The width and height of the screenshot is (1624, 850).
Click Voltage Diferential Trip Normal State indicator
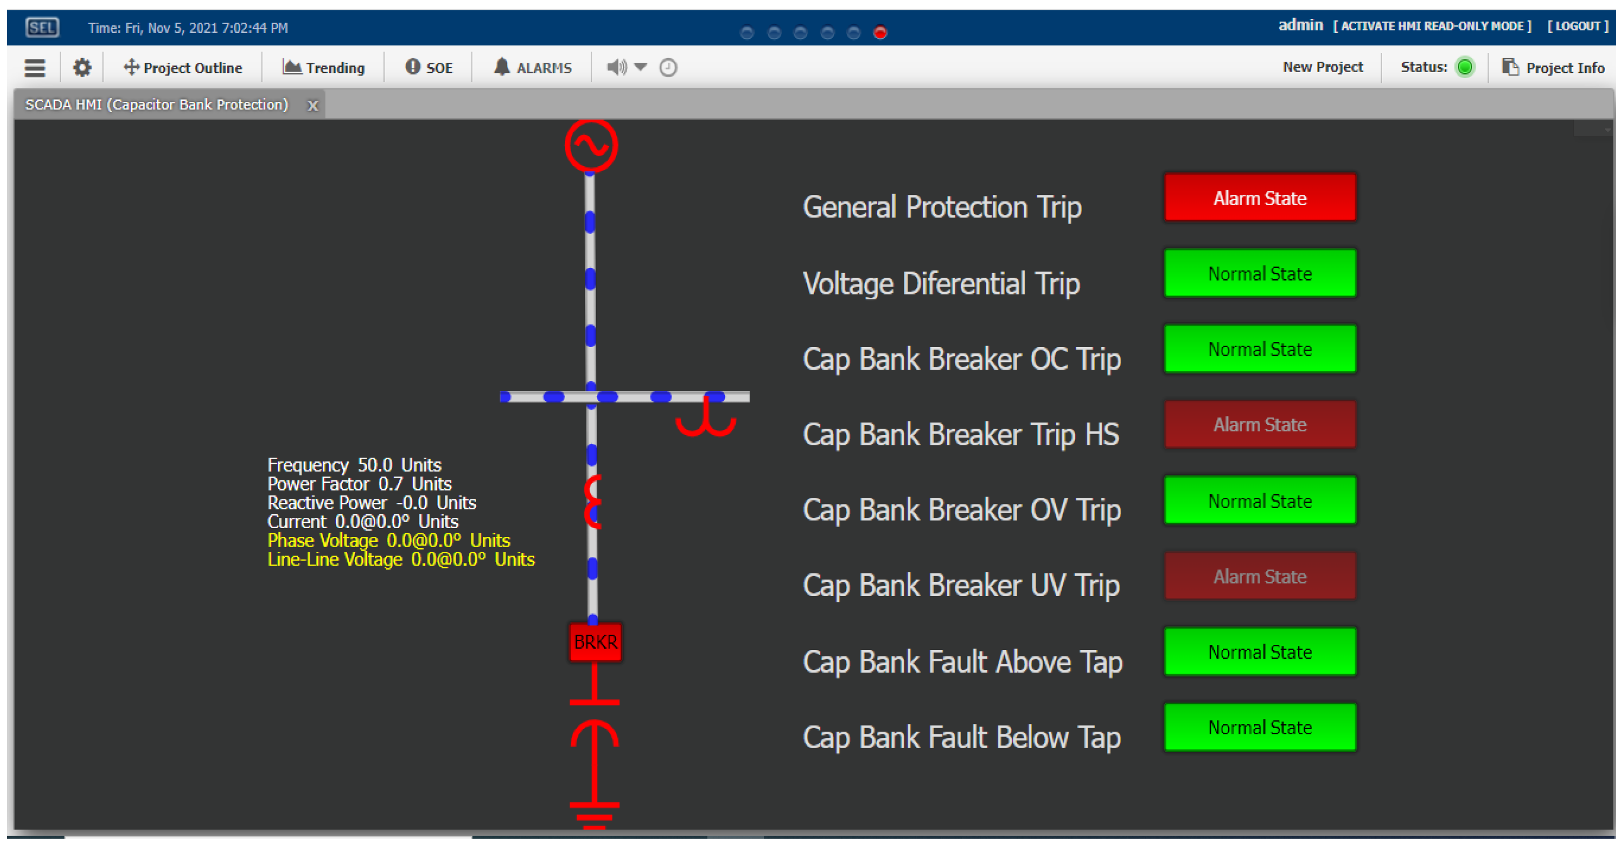coord(1259,274)
